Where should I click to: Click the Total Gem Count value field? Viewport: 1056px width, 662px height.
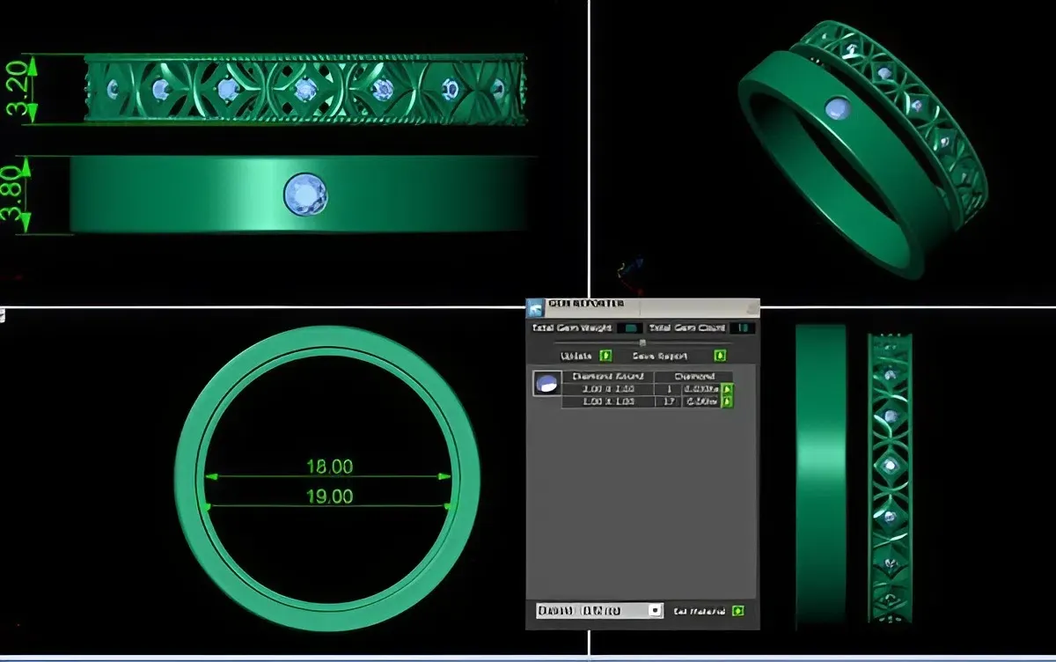click(744, 328)
